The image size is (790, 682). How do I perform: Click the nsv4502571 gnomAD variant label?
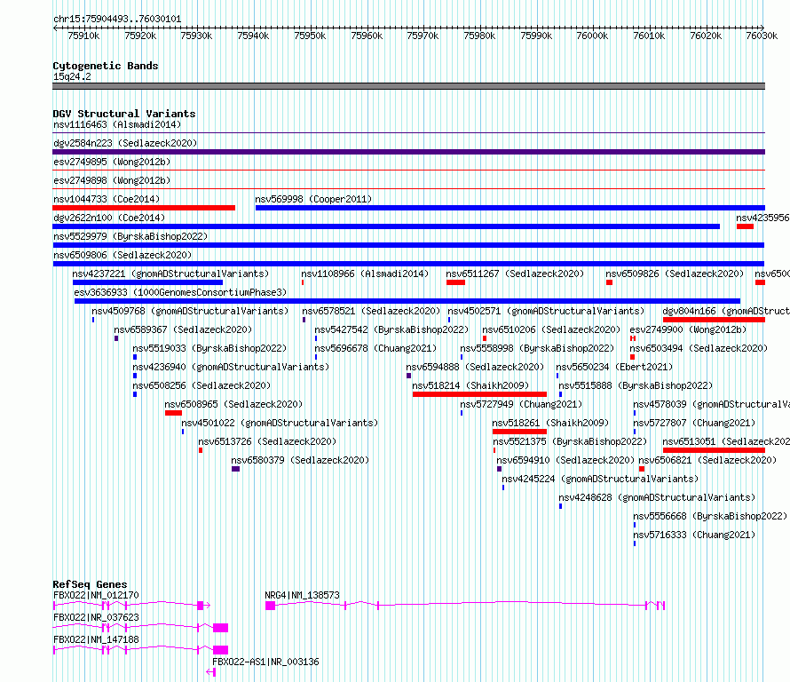point(546,311)
